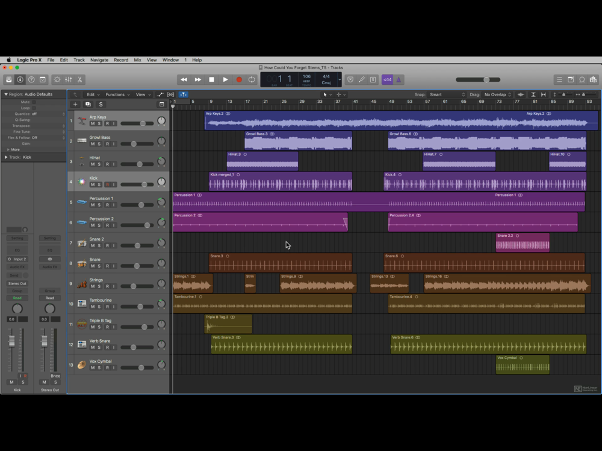Open the Mix menu in the menu bar

click(137, 60)
